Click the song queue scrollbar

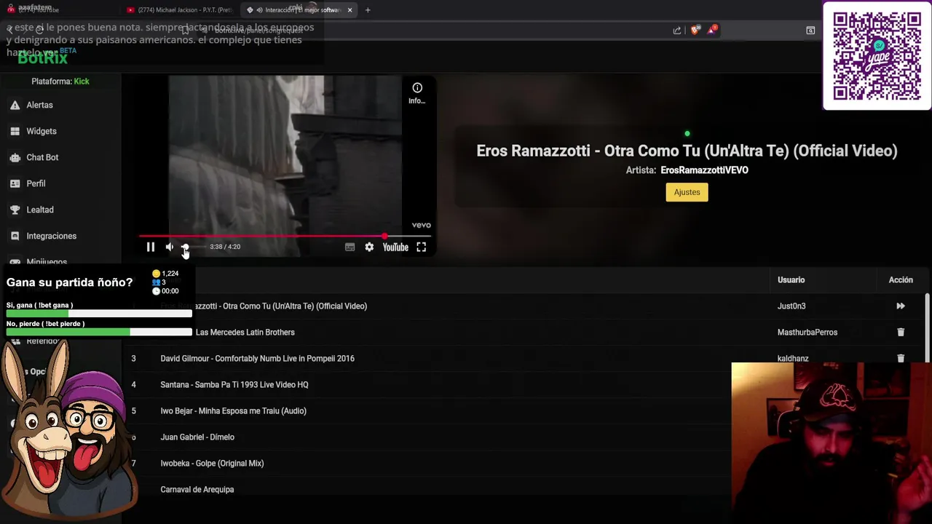point(927,327)
